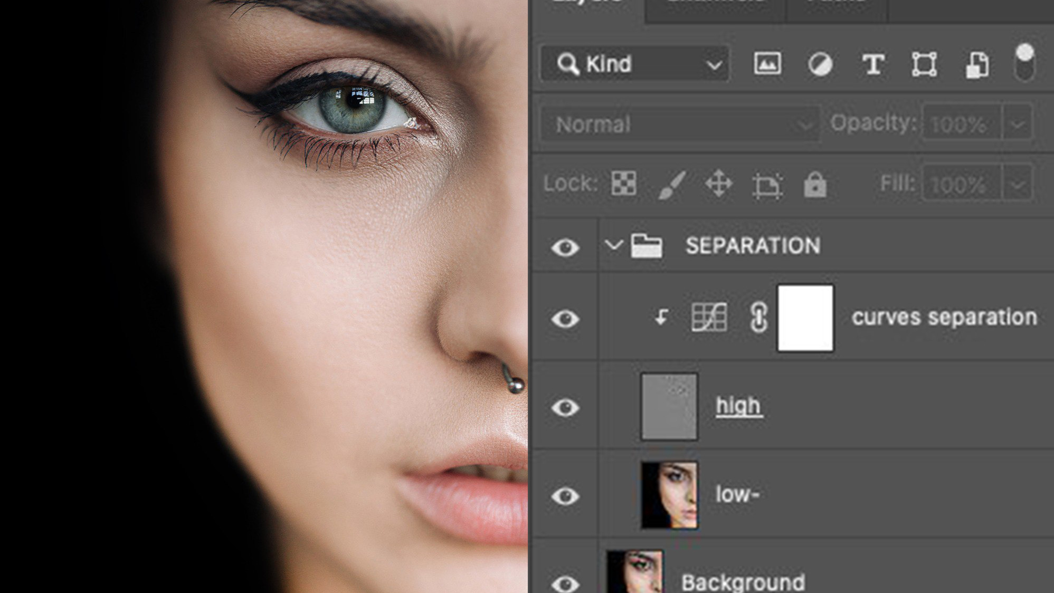Collapse the SEPARATION group
The height and width of the screenshot is (593, 1054).
pyautogui.click(x=613, y=246)
